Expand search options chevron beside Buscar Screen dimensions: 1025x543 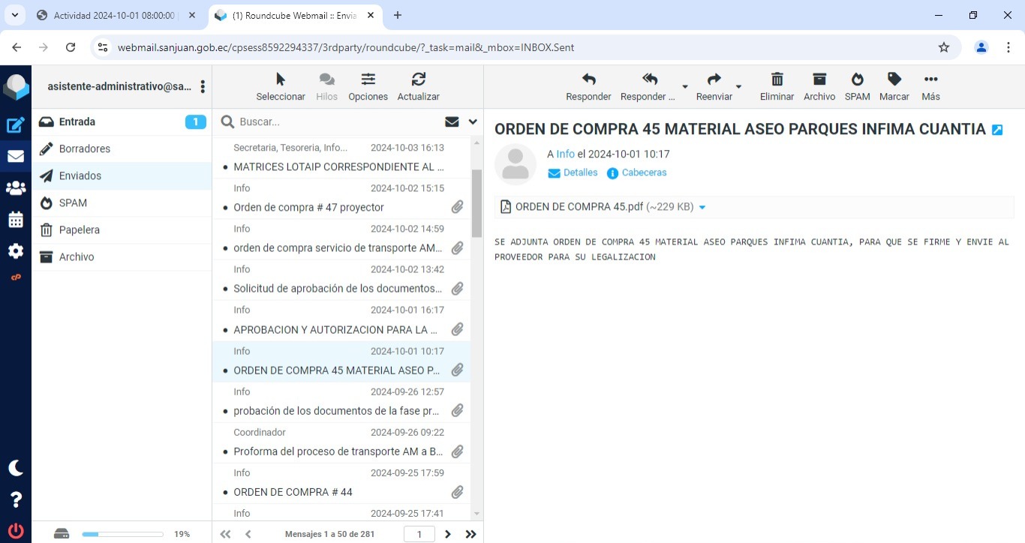[473, 121]
